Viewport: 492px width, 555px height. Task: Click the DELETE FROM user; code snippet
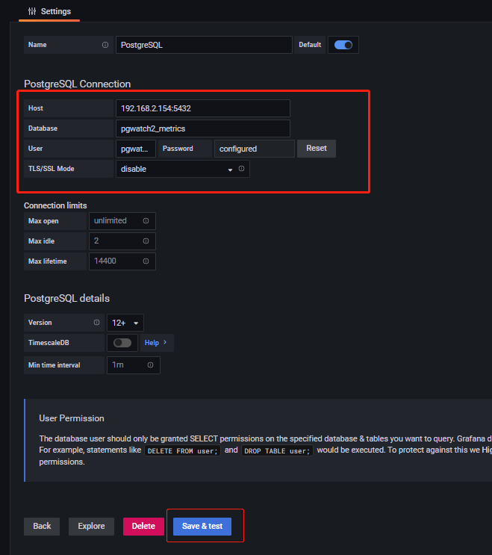click(182, 451)
